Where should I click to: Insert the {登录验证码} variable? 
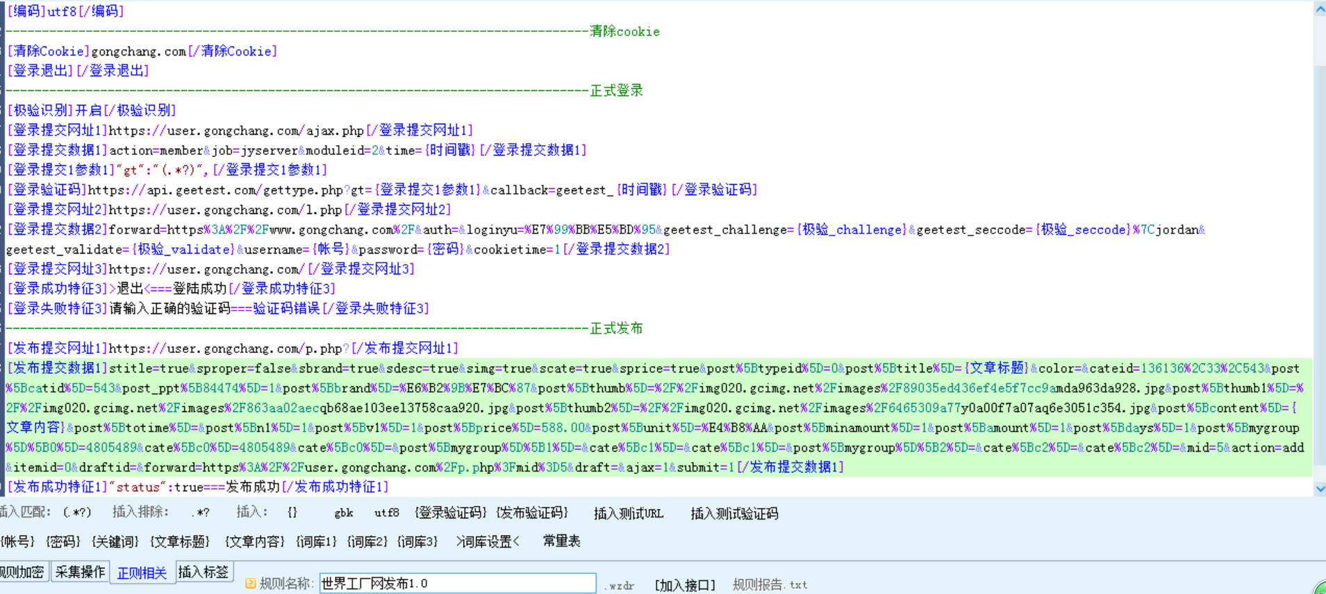(x=450, y=513)
